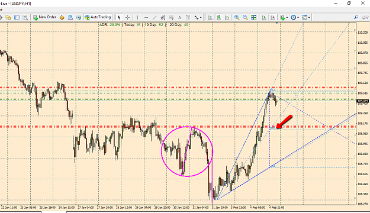Toggle the Terminal panel icon
This screenshot has height=213, width=370.
(17, 18)
